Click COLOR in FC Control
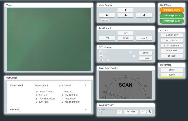 click(172, 75)
